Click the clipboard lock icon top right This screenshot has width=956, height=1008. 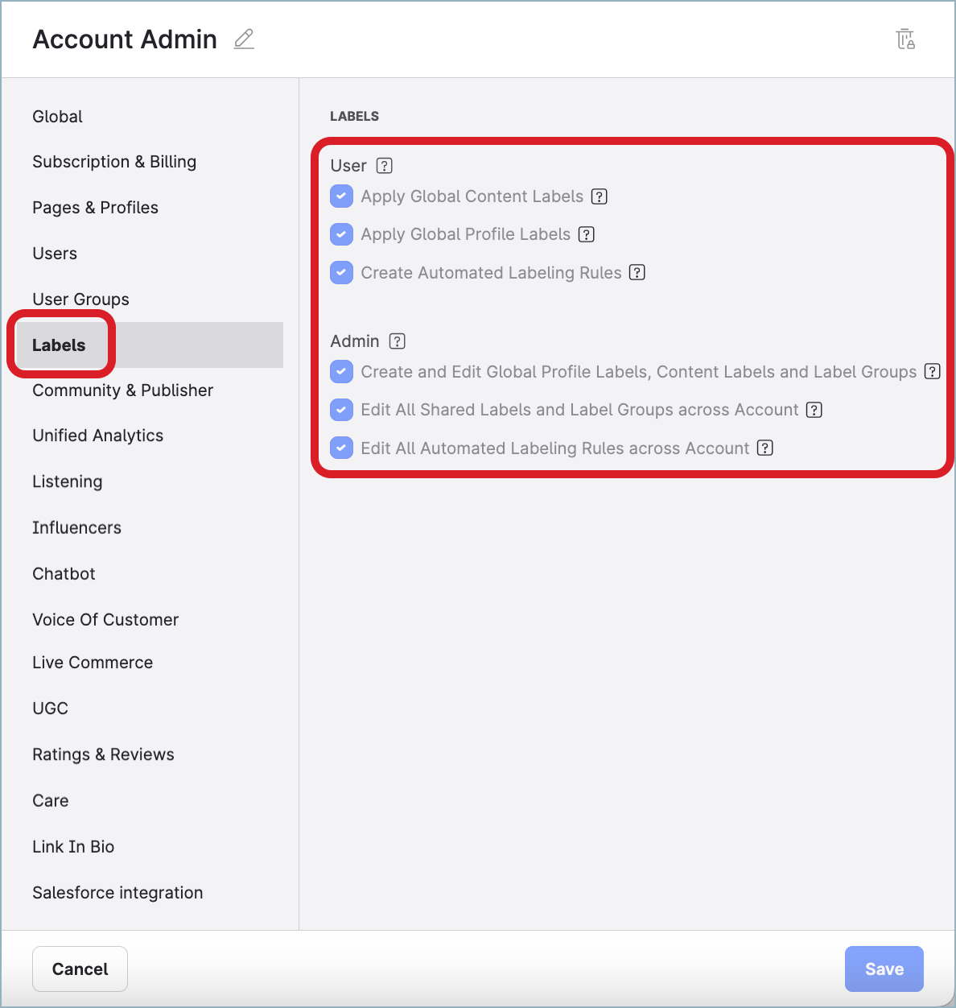tap(905, 38)
